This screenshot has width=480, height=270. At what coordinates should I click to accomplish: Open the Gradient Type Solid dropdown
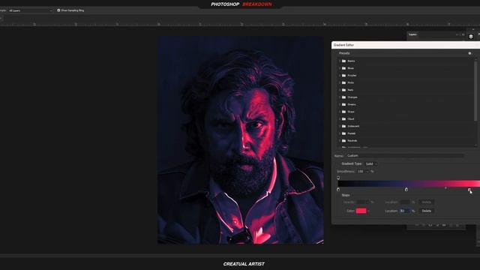371,163
